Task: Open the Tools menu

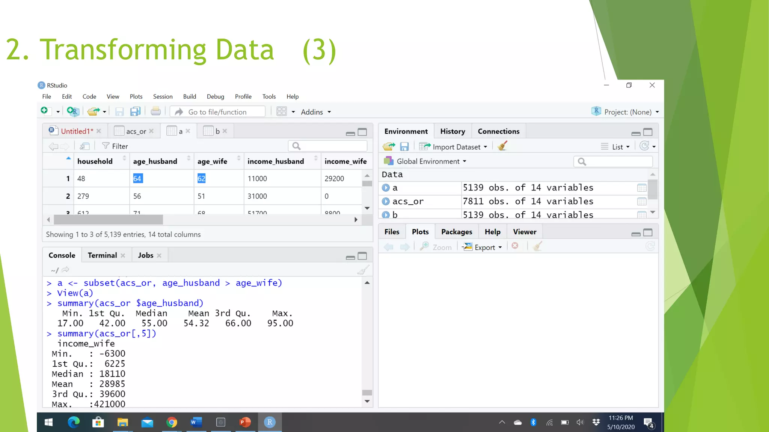Action: click(x=269, y=96)
